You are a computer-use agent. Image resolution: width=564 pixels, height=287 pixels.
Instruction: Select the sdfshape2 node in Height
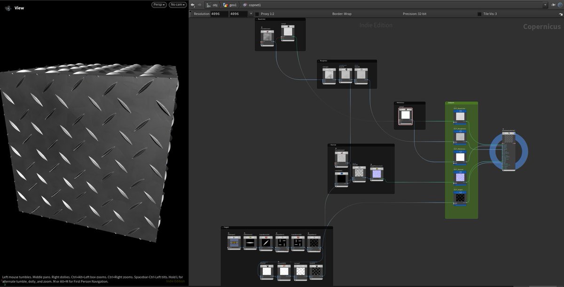[234, 243]
